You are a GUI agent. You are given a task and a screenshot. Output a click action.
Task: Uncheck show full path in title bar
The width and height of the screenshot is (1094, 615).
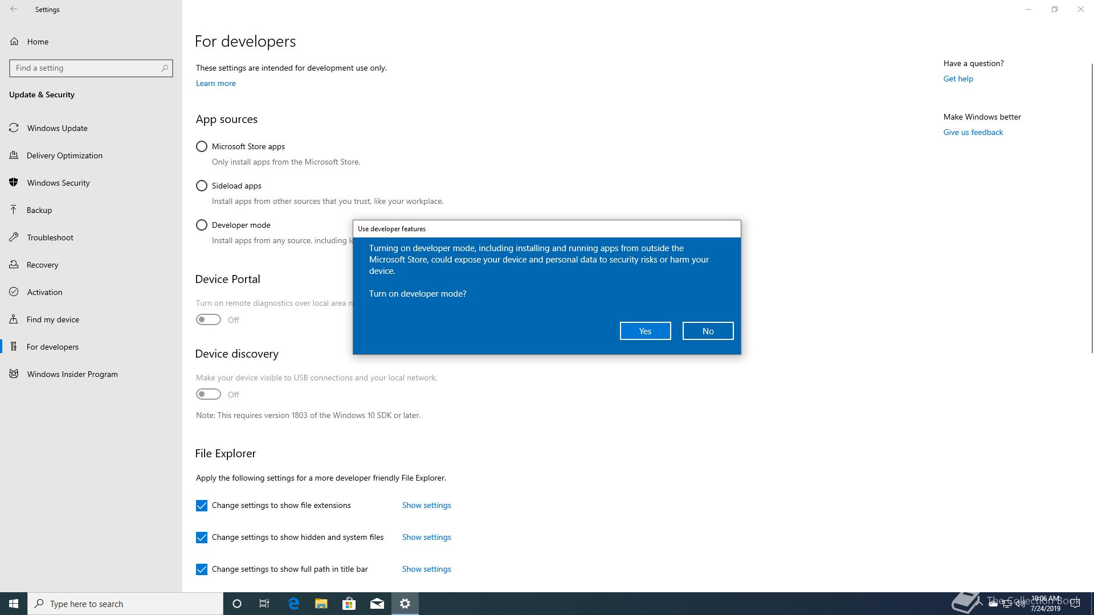pos(202,569)
